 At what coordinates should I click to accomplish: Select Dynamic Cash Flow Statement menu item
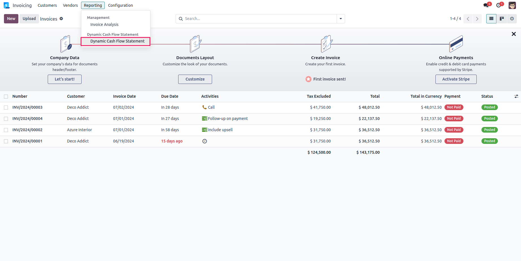point(117,41)
